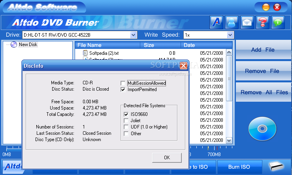The image size is (292, 175).
Task: Click the Drive combo box showing GCC-4522B
Action: click(80, 35)
